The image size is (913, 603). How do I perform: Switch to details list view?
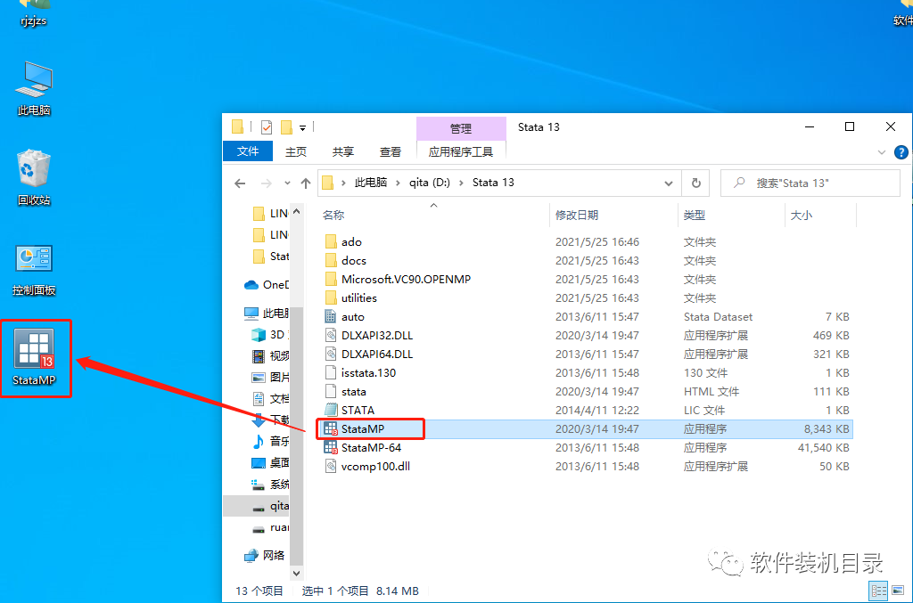pyautogui.click(x=878, y=591)
